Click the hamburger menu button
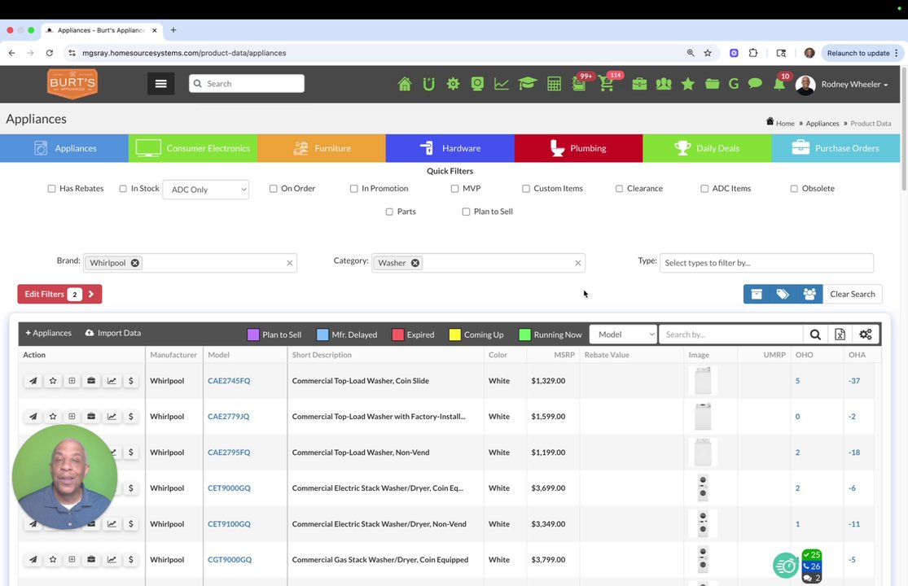 point(161,84)
